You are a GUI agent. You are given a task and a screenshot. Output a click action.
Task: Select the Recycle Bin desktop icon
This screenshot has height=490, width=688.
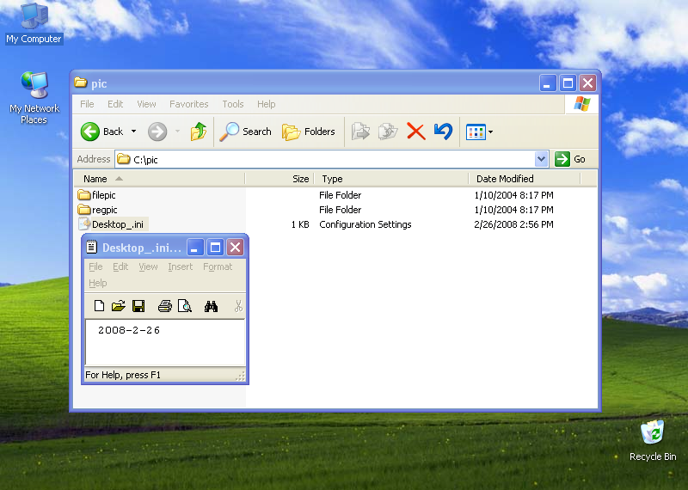(653, 440)
